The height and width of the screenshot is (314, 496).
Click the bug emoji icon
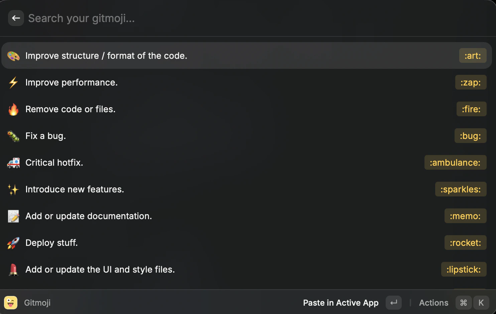pos(13,136)
